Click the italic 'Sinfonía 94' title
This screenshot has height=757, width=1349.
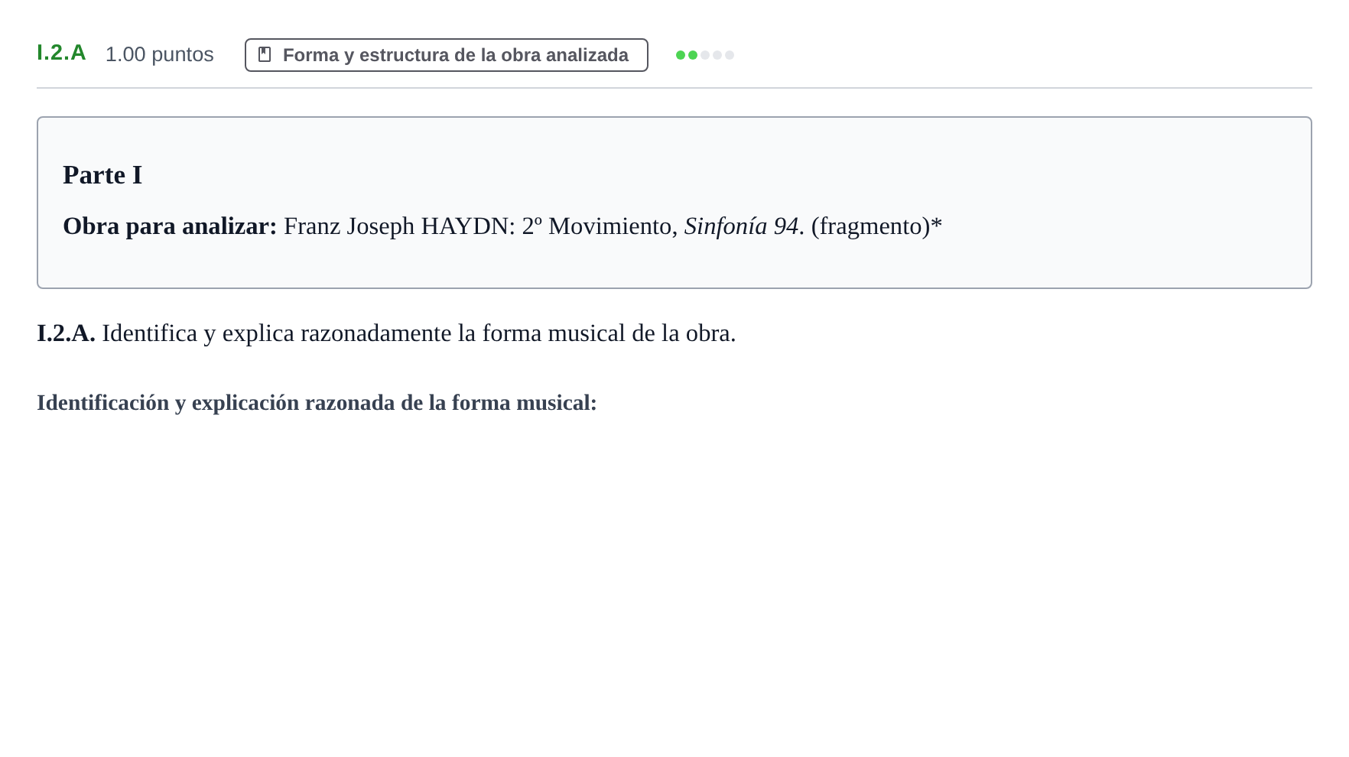click(741, 226)
